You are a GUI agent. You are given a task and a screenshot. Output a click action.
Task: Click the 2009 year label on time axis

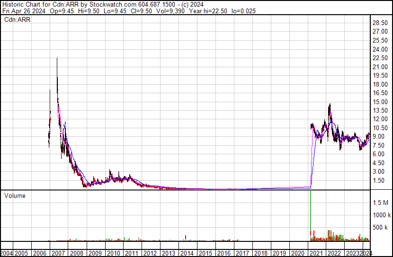[x=95, y=253]
